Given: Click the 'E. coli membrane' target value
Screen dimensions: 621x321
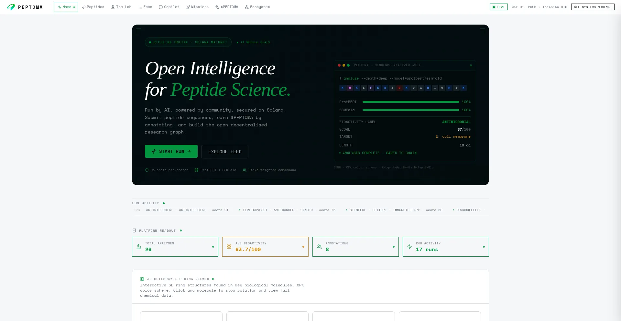Looking at the screenshot, I should [x=453, y=137].
